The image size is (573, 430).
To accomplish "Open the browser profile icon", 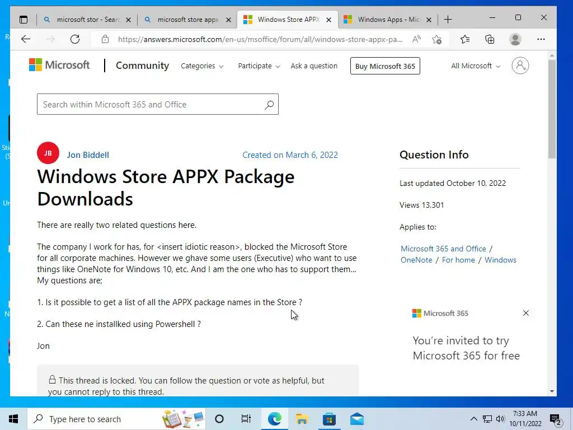I will tap(515, 39).
